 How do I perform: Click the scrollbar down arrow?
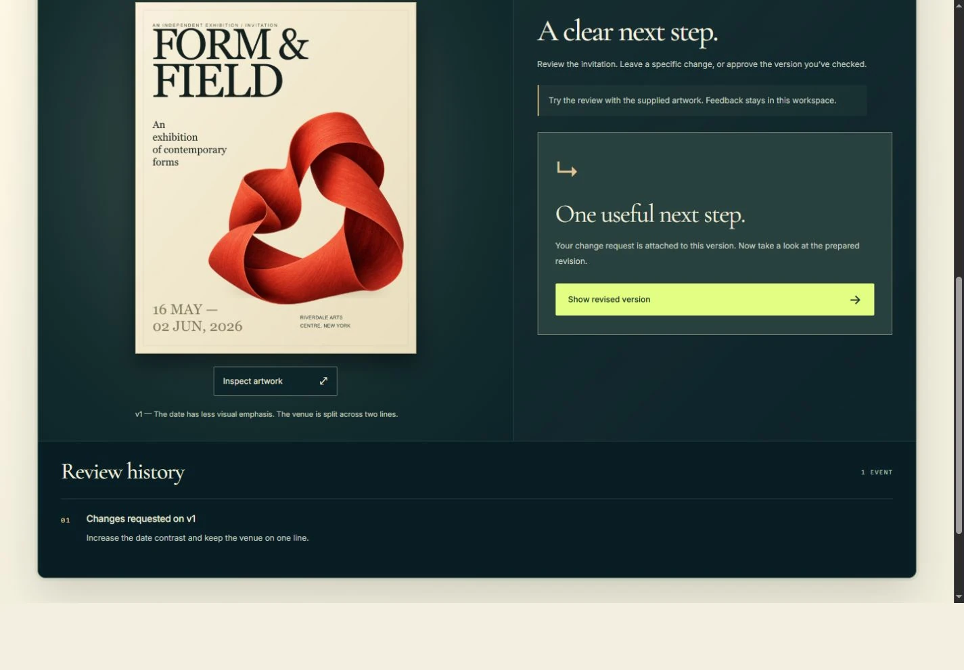click(x=959, y=597)
